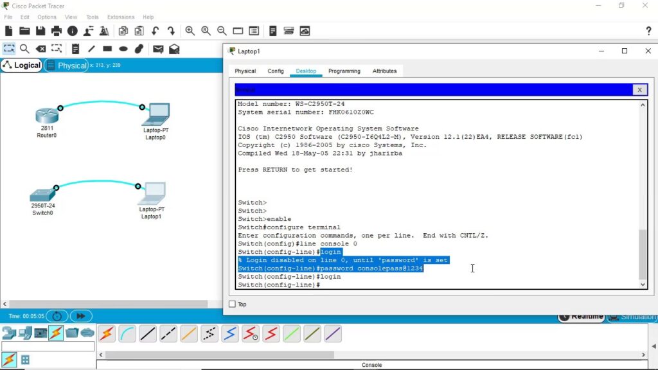Click the Inspect magnifier tool
This screenshot has height=370, width=658.
[24, 49]
